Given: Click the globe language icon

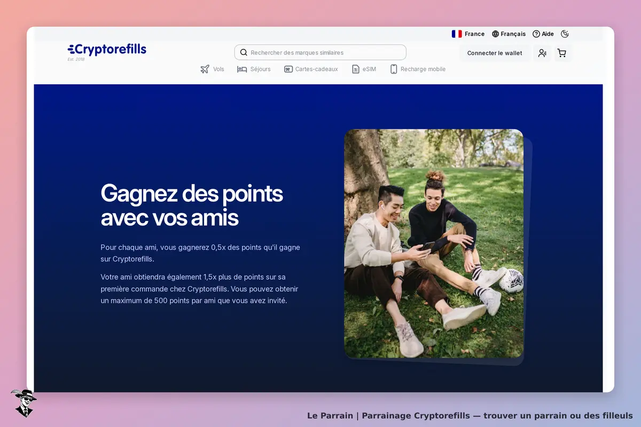Looking at the screenshot, I should pyautogui.click(x=495, y=34).
